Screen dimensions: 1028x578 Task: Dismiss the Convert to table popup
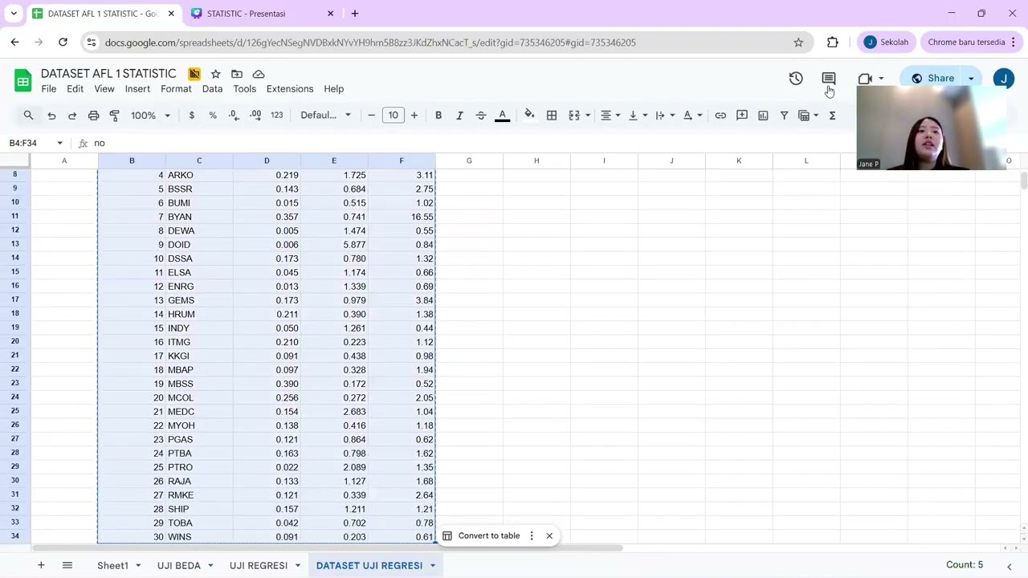click(549, 536)
